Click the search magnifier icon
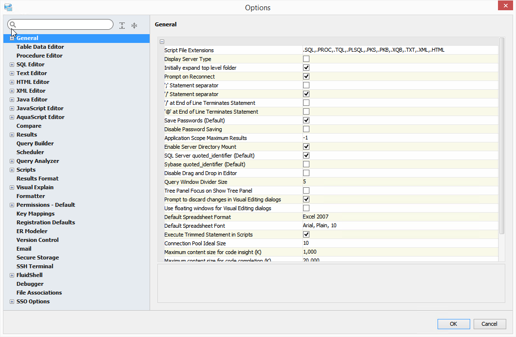Screen dimensions: 516x337 [13, 24]
